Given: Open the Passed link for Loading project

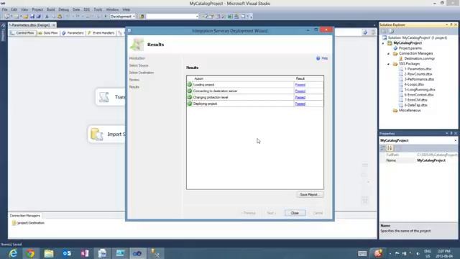Looking at the screenshot, I should coord(300,85).
